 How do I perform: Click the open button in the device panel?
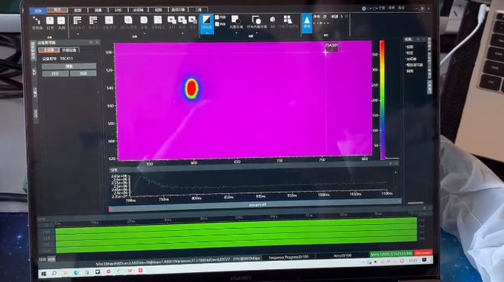pos(55,74)
